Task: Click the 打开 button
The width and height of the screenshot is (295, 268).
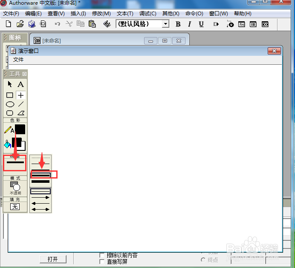Action: click(53, 259)
